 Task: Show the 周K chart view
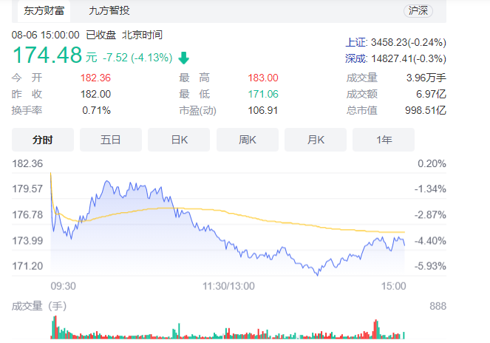tap(247, 140)
